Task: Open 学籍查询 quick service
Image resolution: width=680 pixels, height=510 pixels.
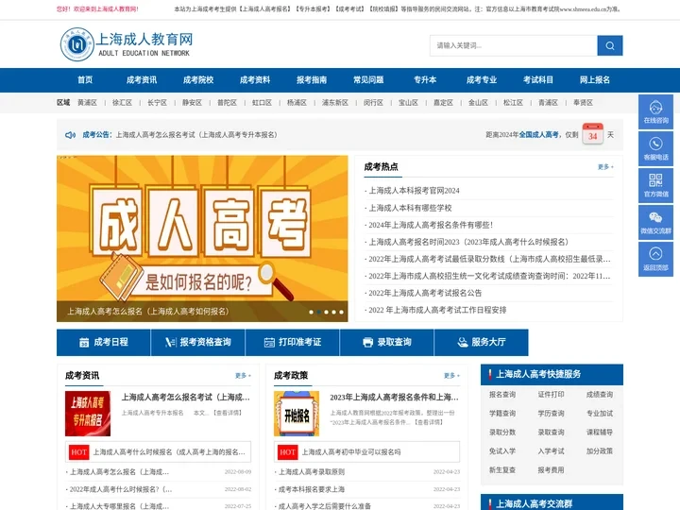Action: coord(502,414)
